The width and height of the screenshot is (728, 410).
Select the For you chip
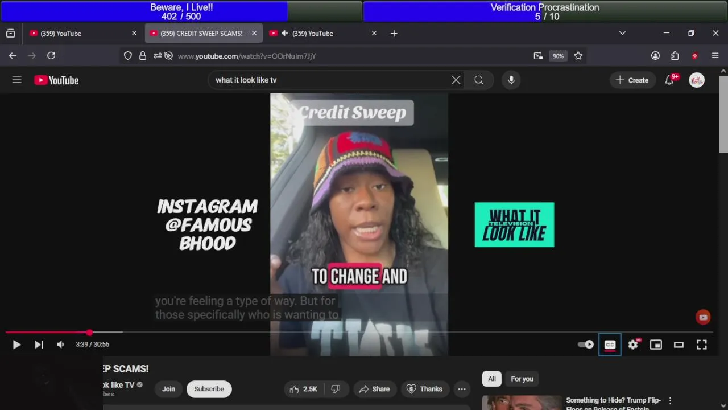522,379
